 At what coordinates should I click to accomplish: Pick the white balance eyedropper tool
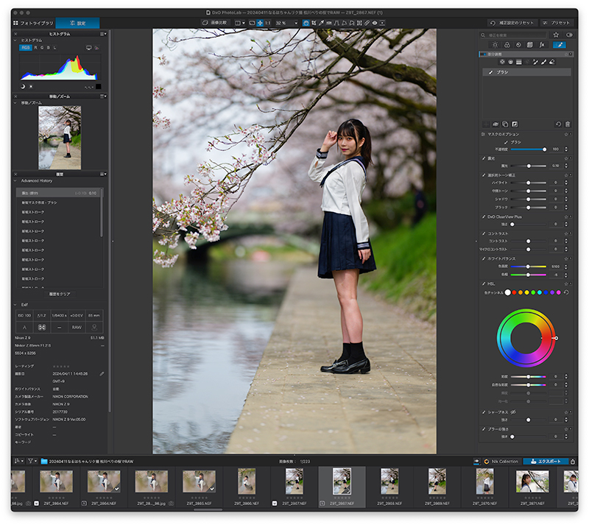pyautogui.click(x=321, y=23)
